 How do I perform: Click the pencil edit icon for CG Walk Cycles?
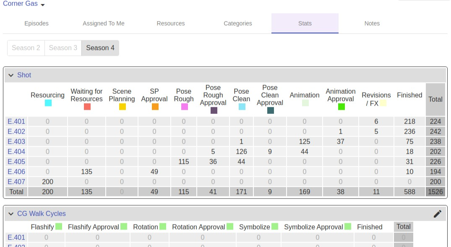437,214
